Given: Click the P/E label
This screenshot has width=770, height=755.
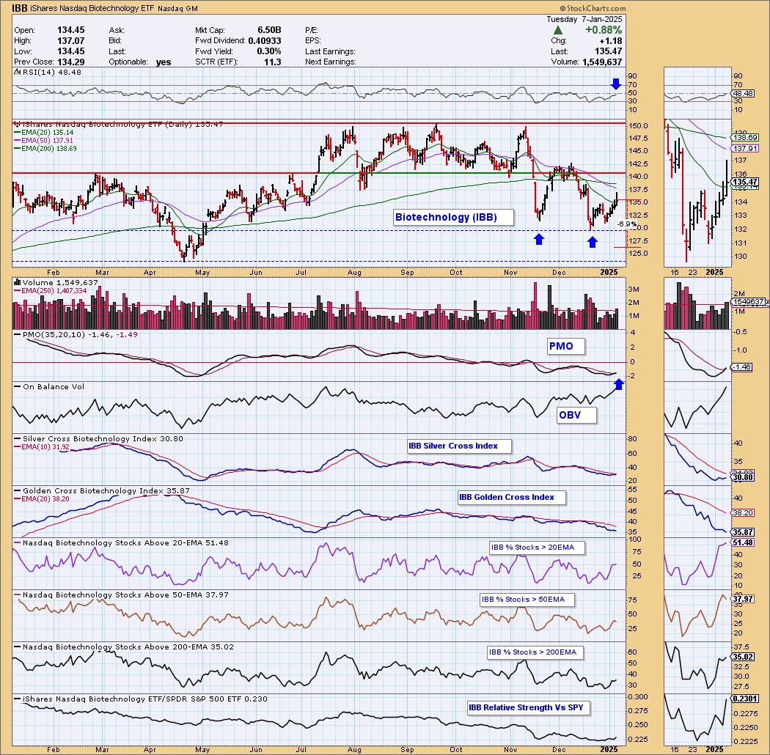Looking at the screenshot, I should 312,30.
